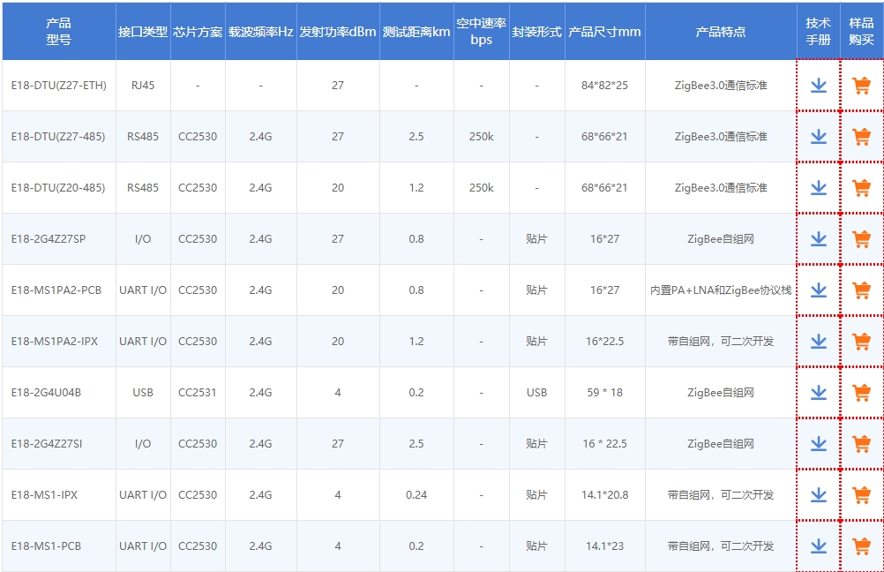Buy a sample of E18-2G4Z27SI
The width and height of the screenshot is (884, 572).
point(862,443)
